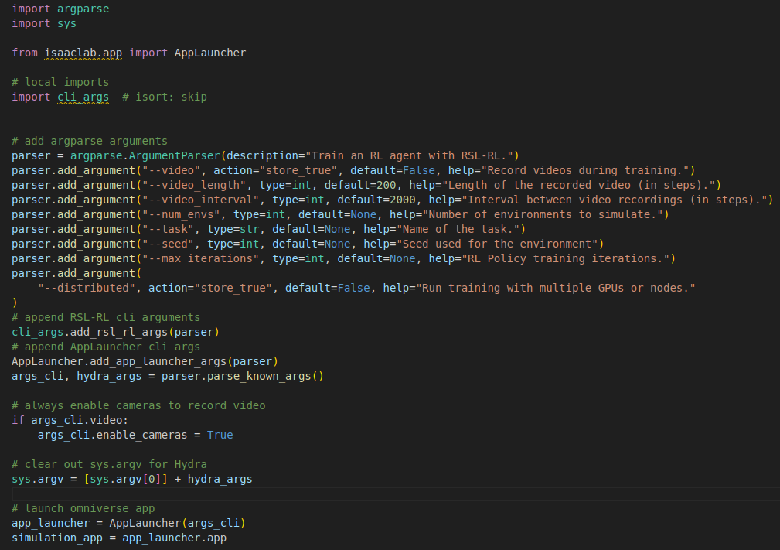The image size is (780, 550).
Task: Click 'add_app_launcher_args' method call
Action: point(158,360)
